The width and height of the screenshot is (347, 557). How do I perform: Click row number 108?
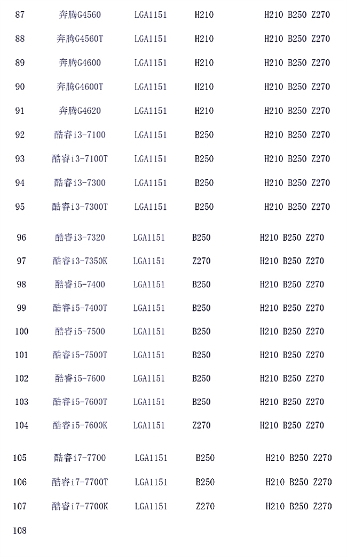coord(20,531)
